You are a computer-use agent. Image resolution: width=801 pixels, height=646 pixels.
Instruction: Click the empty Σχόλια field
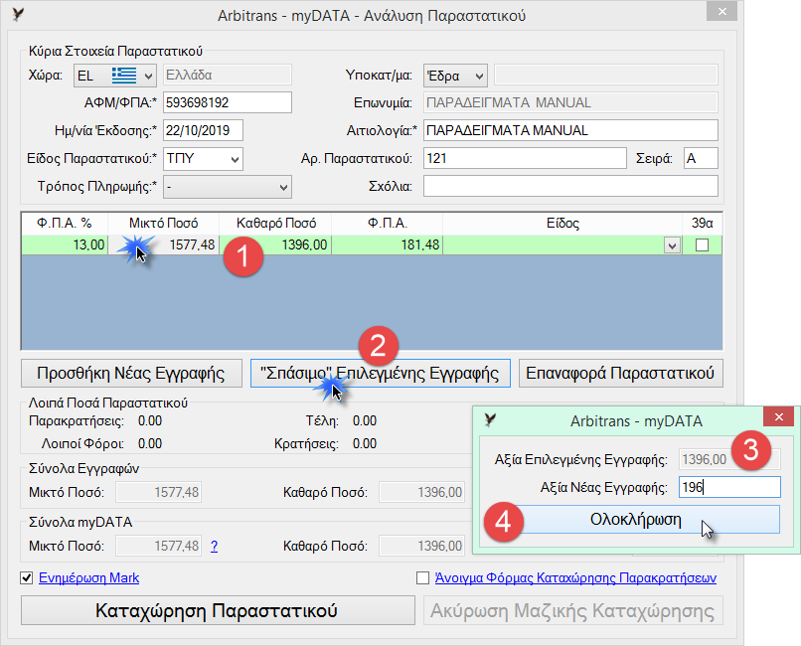(570, 187)
